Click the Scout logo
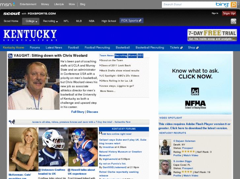Screen dimensions: 240x179 tap(12, 13)
